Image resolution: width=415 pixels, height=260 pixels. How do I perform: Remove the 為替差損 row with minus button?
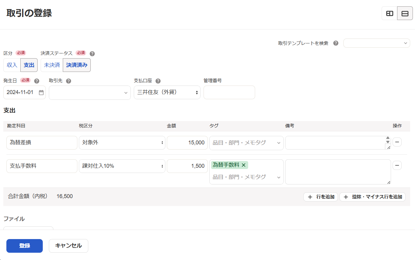coord(397,142)
